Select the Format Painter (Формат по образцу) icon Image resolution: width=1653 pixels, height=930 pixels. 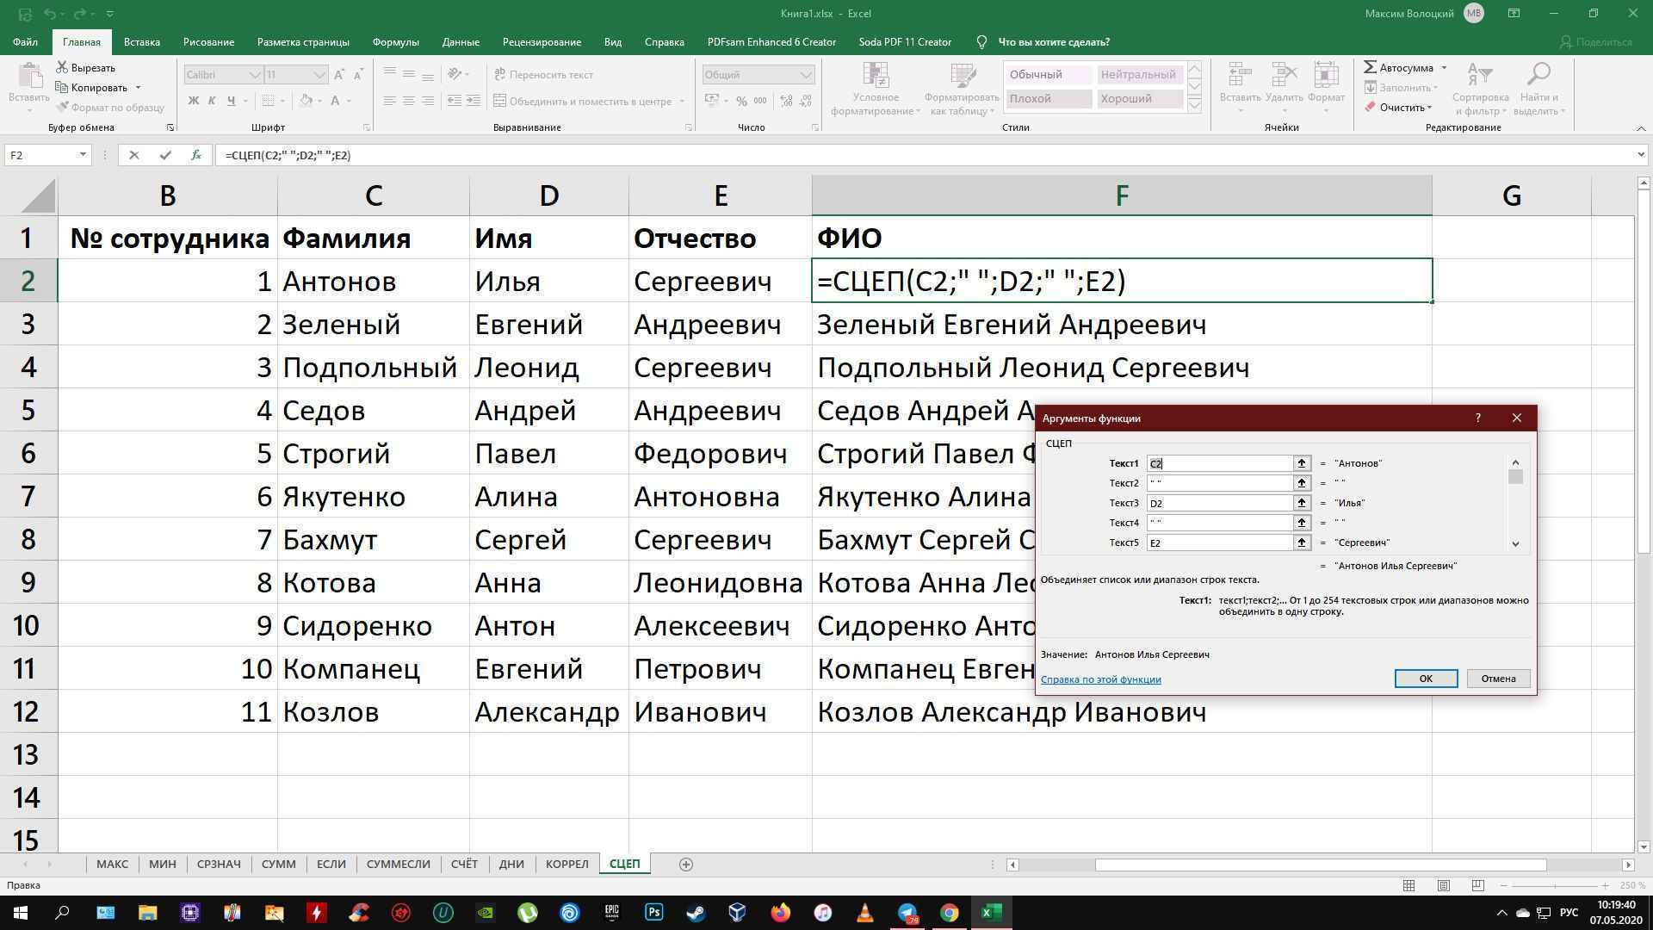65,107
